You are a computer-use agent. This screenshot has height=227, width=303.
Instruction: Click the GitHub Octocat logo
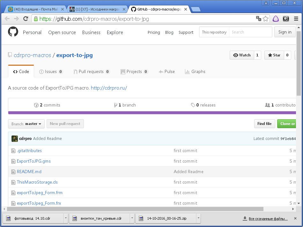click(x=13, y=32)
